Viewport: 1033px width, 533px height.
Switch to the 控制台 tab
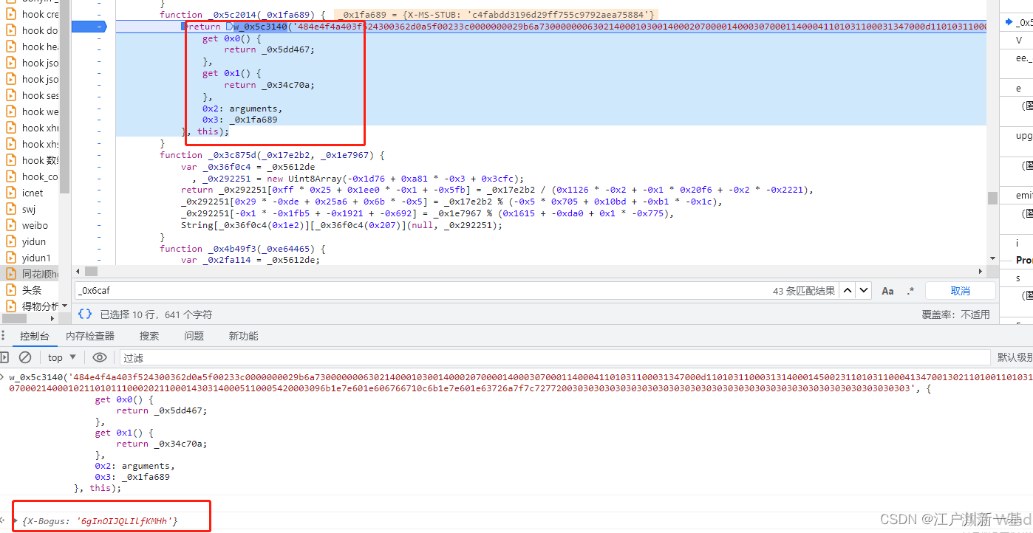pyautogui.click(x=35, y=336)
